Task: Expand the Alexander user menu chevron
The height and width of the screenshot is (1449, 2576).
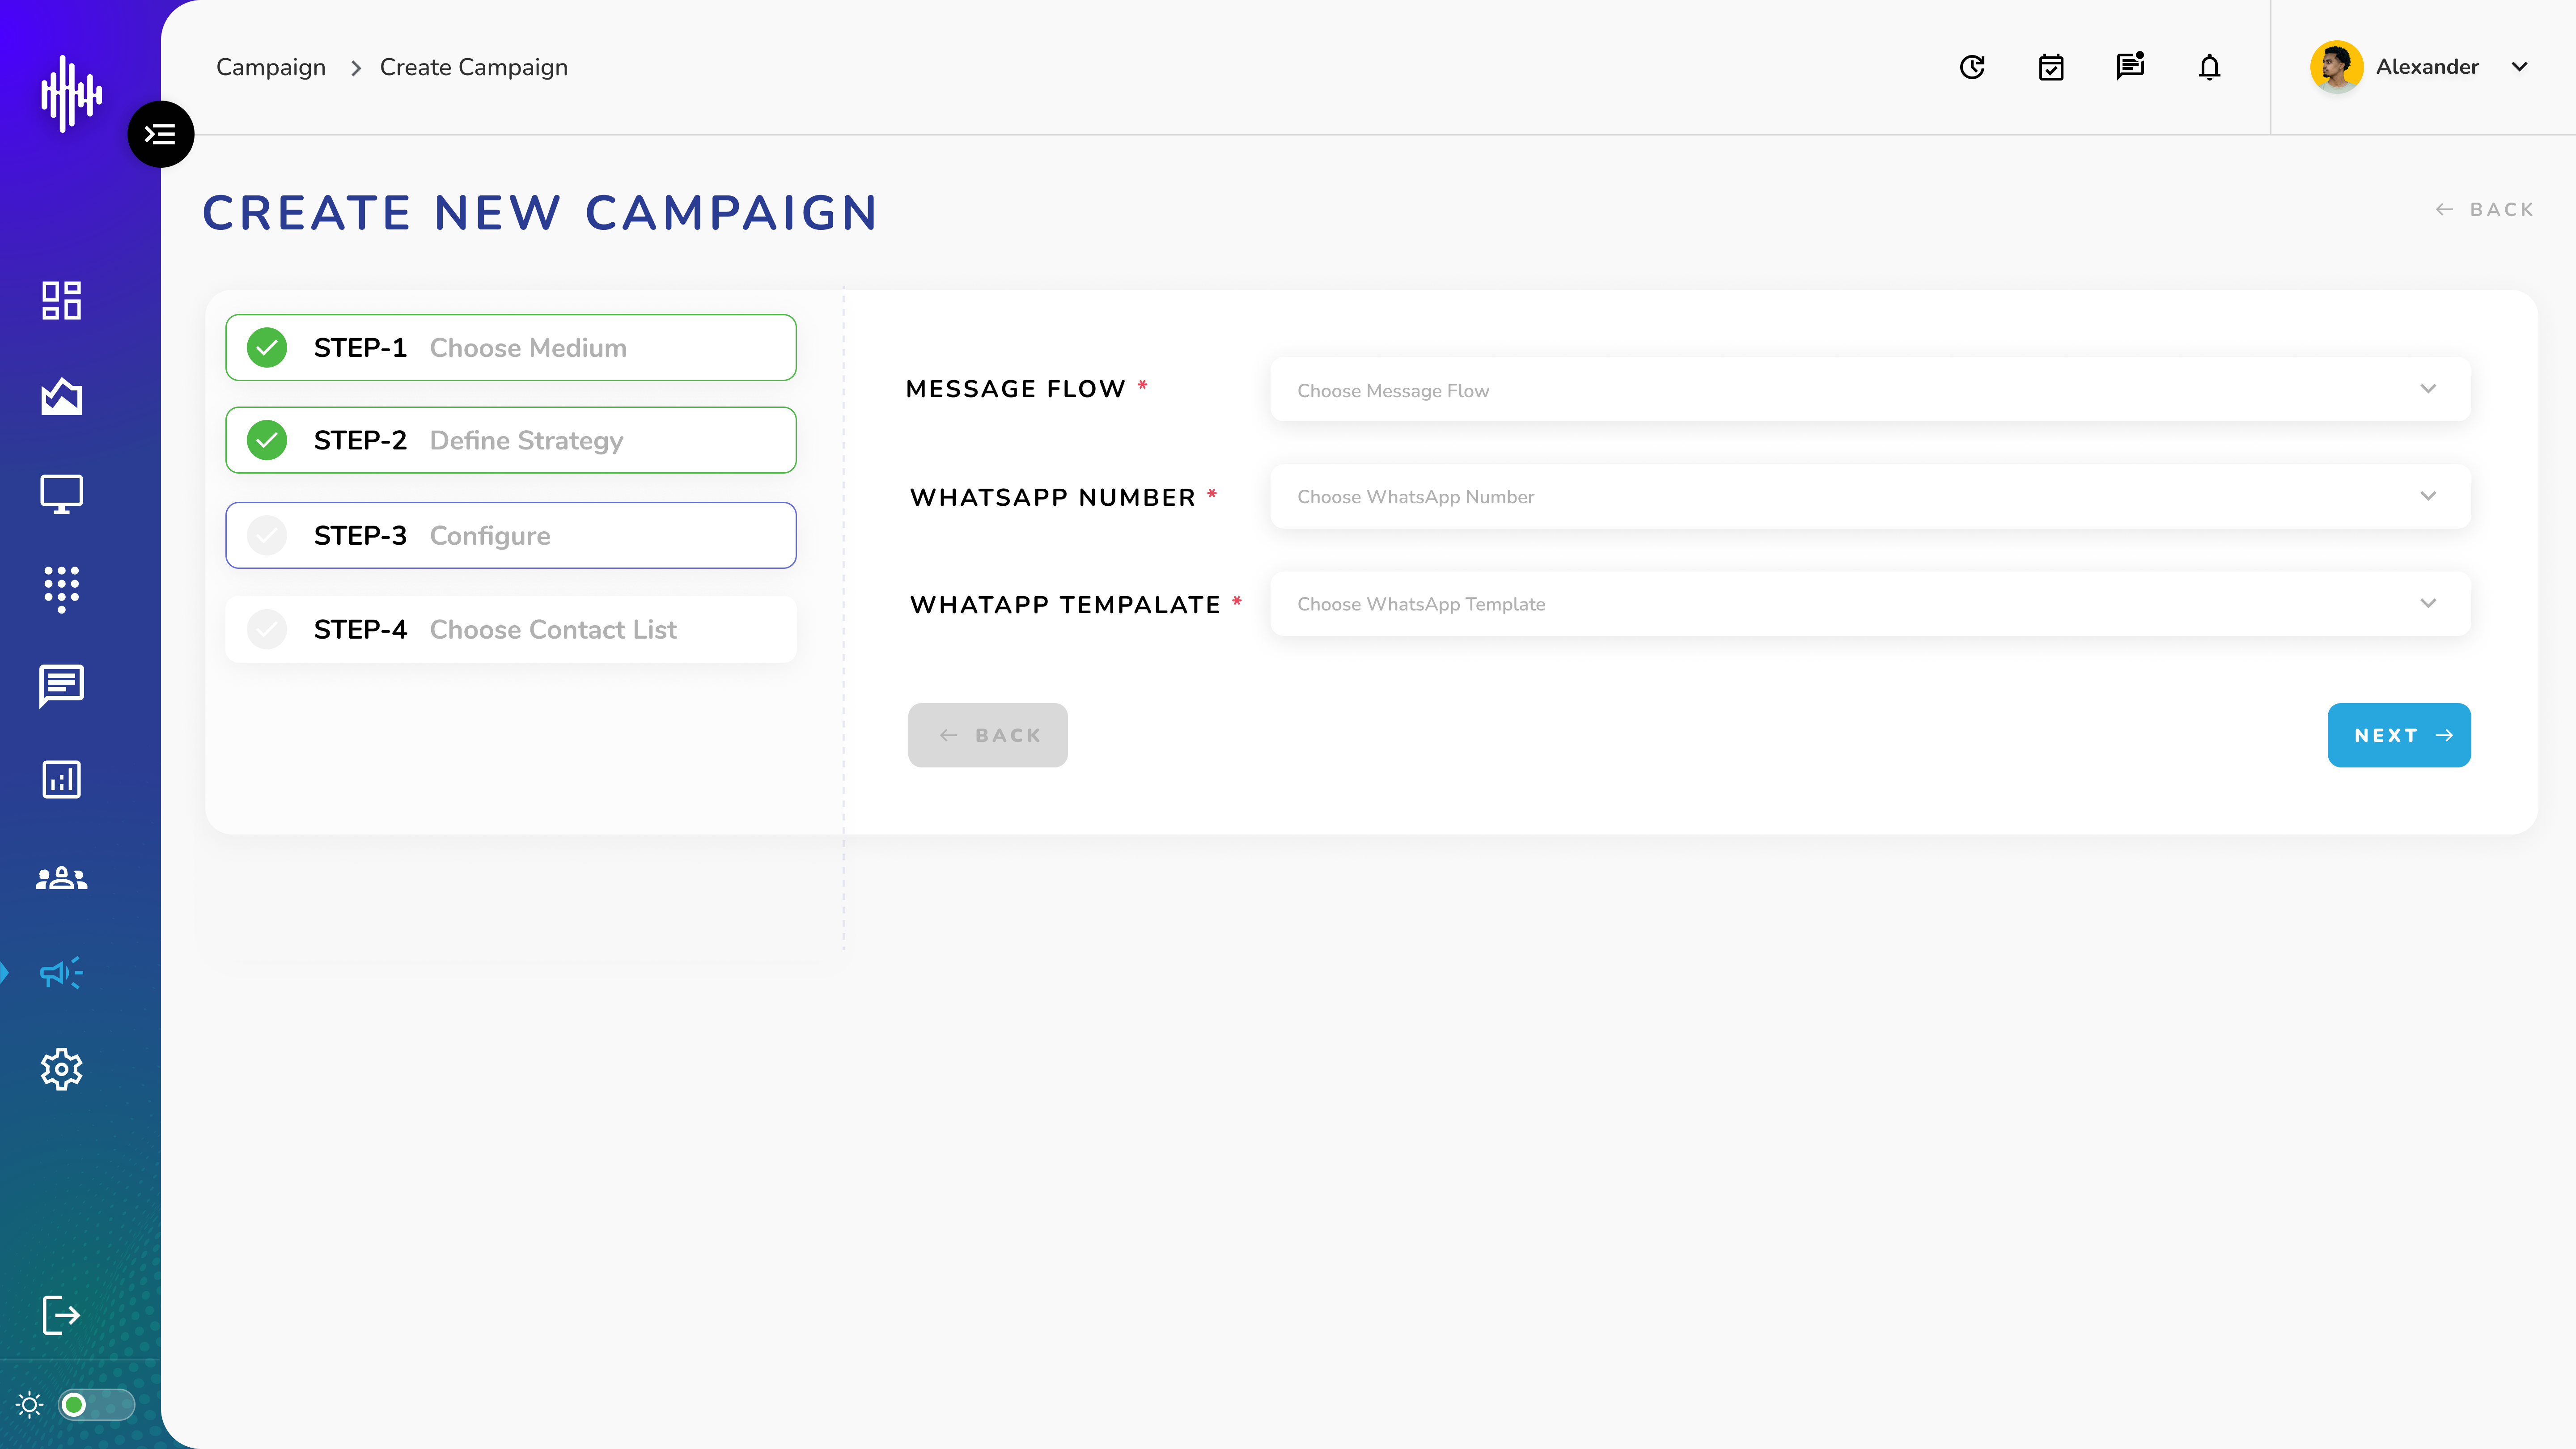Action: [x=2520, y=67]
